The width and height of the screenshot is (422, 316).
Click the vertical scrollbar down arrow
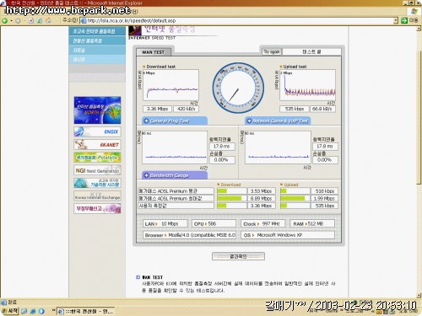419,295
